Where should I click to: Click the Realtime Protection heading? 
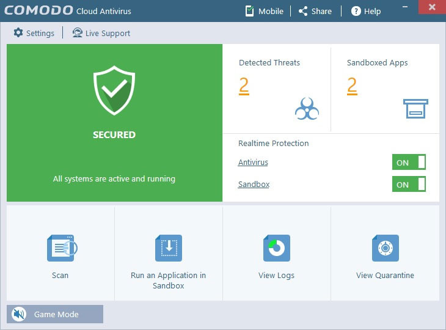point(273,143)
